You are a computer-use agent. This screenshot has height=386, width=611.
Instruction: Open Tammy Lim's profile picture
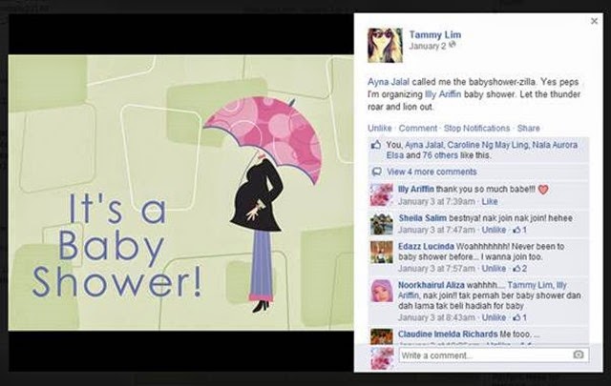[385, 45]
